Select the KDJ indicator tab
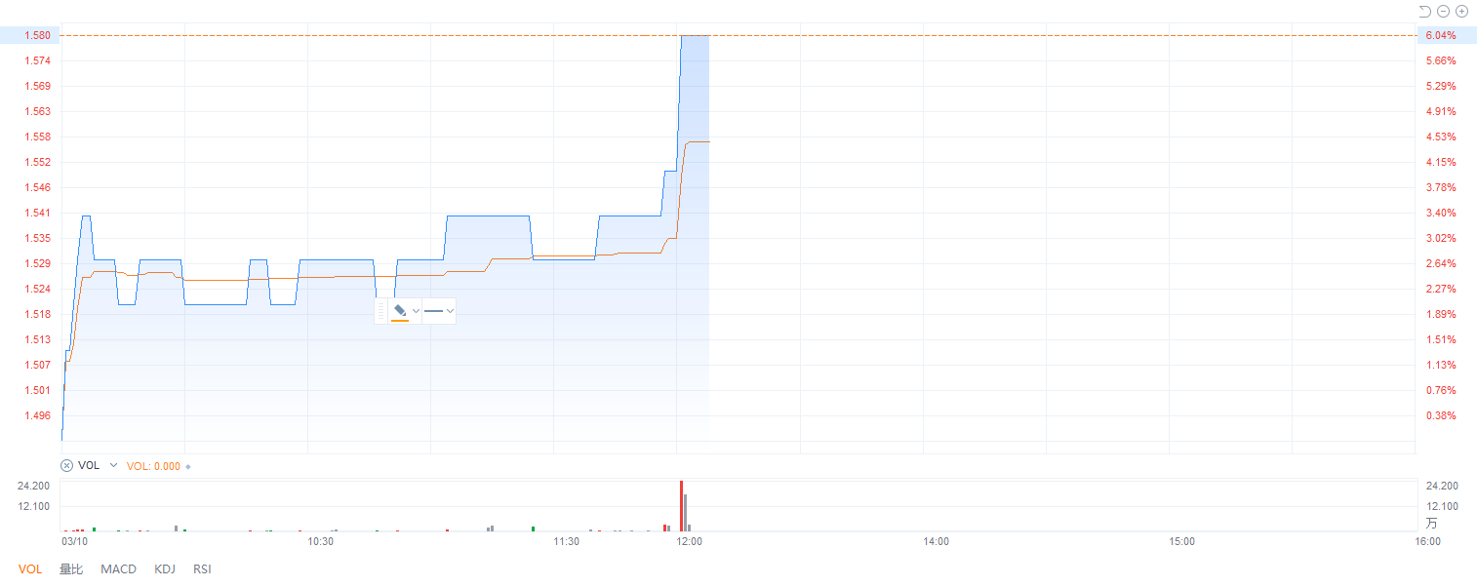 point(165,569)
